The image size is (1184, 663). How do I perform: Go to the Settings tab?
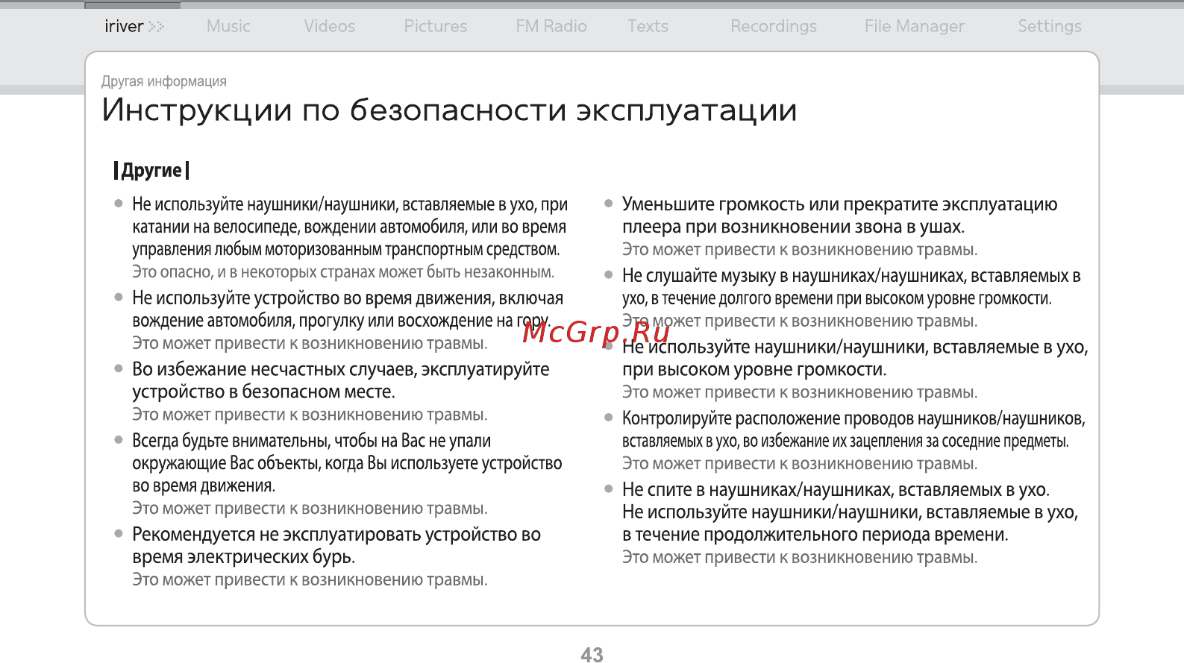1050,27
